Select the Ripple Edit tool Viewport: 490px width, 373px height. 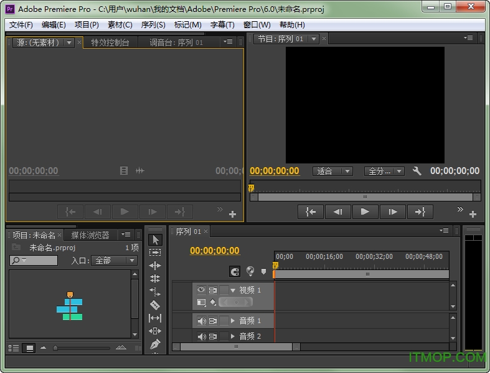155,266
